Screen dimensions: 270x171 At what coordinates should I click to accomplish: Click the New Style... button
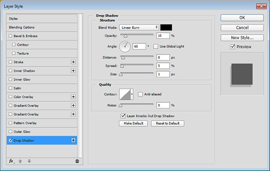point(242,38)
